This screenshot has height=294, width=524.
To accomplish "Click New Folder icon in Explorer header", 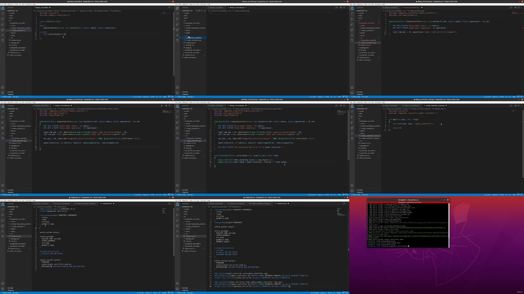I will (199, 11).
